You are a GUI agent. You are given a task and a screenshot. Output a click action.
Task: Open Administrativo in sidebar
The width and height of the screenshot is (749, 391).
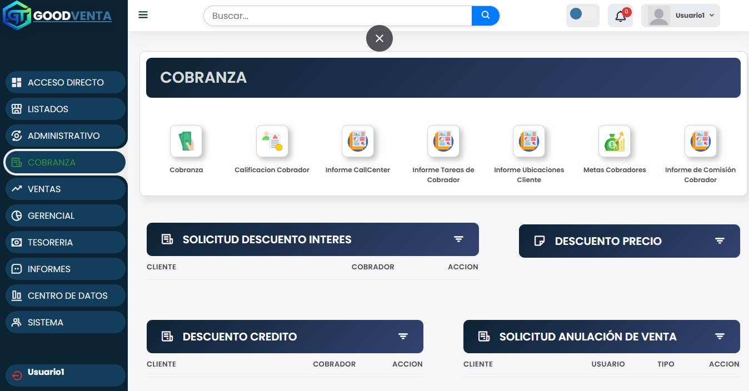coord(66,136)
